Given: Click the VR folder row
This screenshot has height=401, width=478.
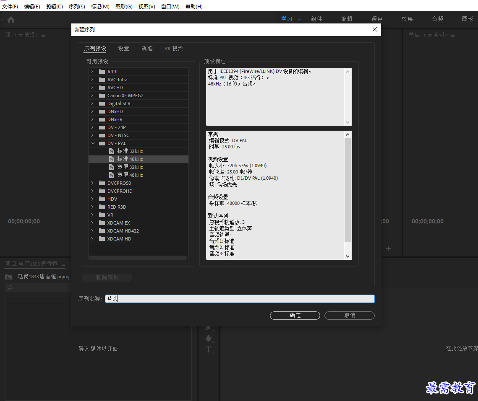Looking at the screenshot, I should (138, 215).
